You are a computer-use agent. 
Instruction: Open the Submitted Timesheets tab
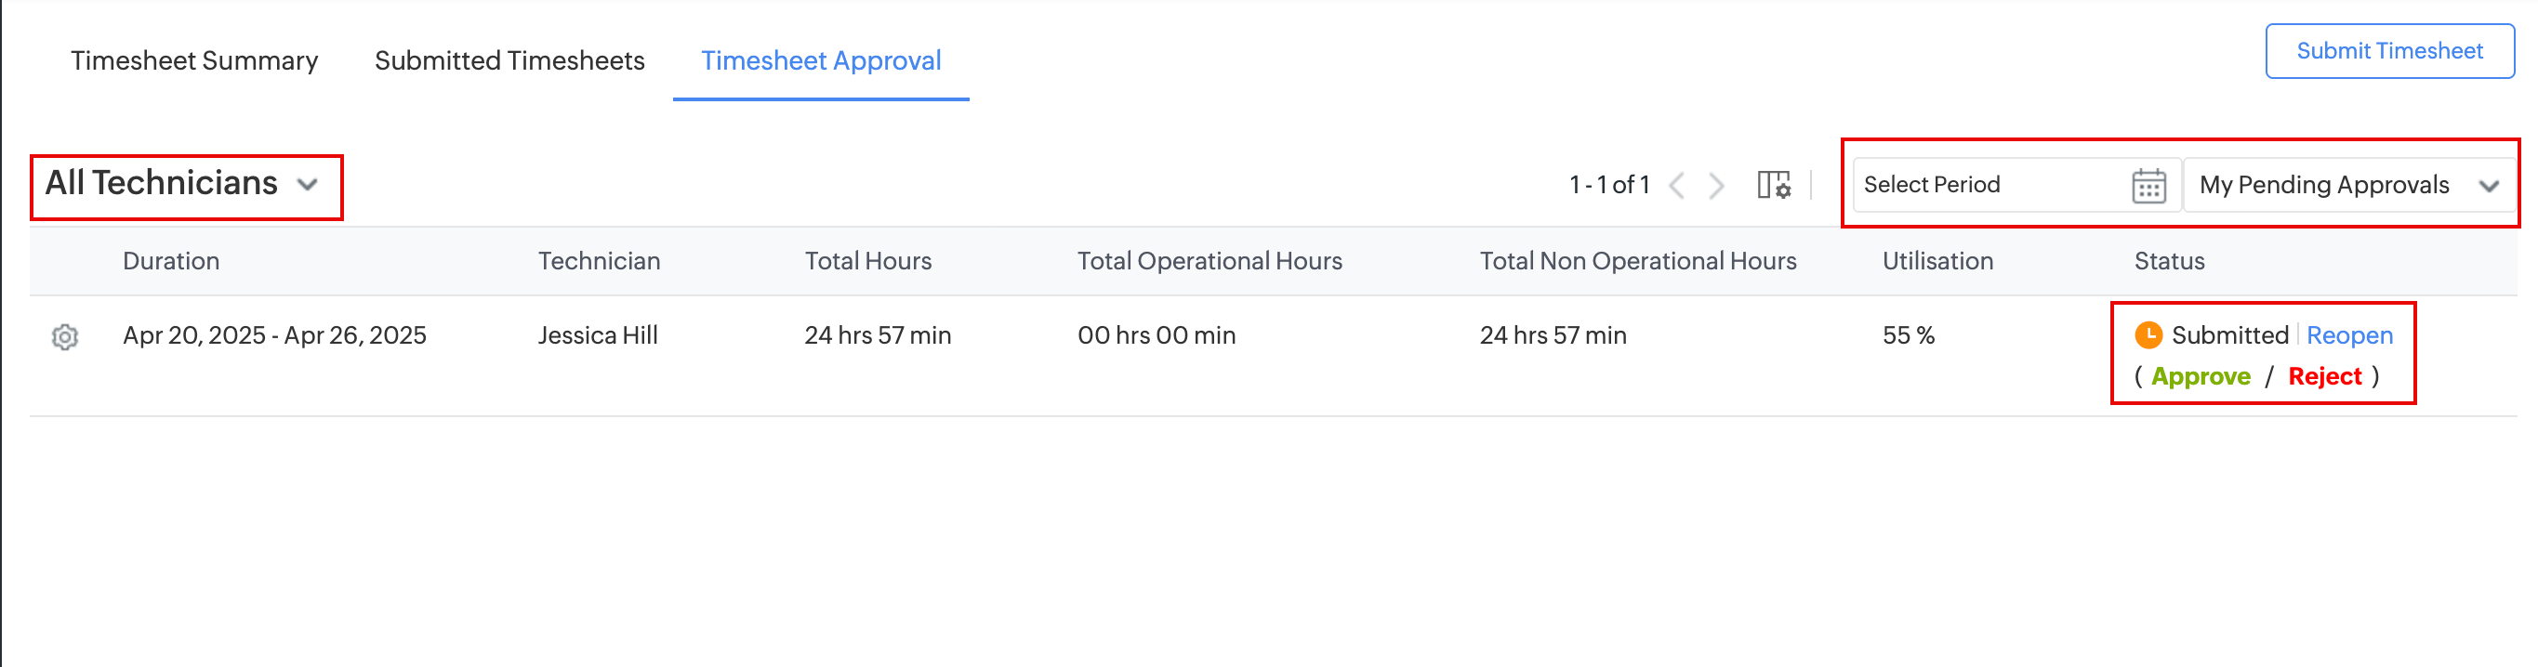[509, 61]
